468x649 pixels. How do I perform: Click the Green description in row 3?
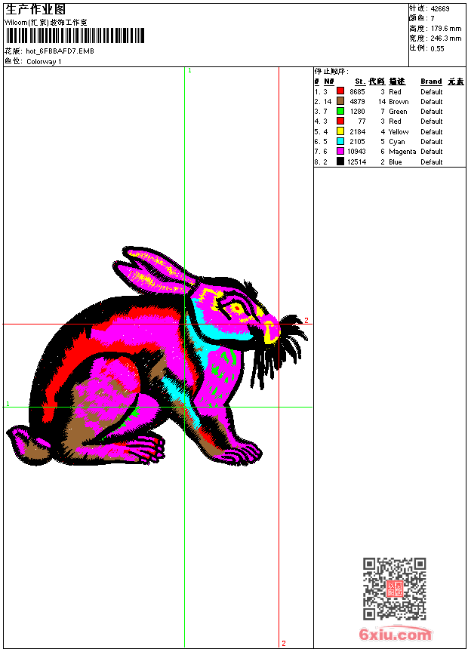coord(398,112)
